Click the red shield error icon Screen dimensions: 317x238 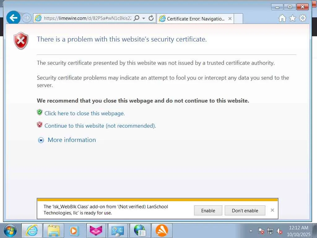[x=21, y=41]
